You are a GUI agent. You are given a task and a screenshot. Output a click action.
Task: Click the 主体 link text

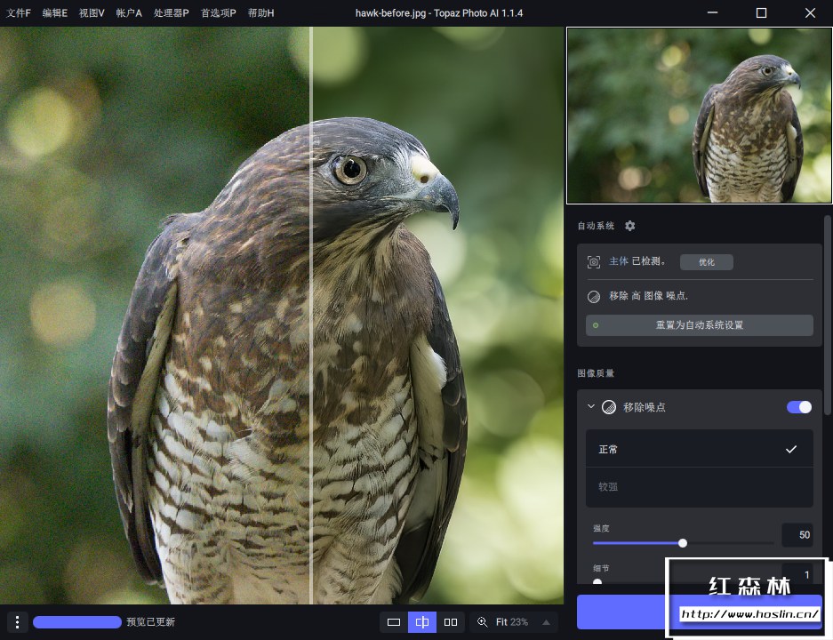619,261
